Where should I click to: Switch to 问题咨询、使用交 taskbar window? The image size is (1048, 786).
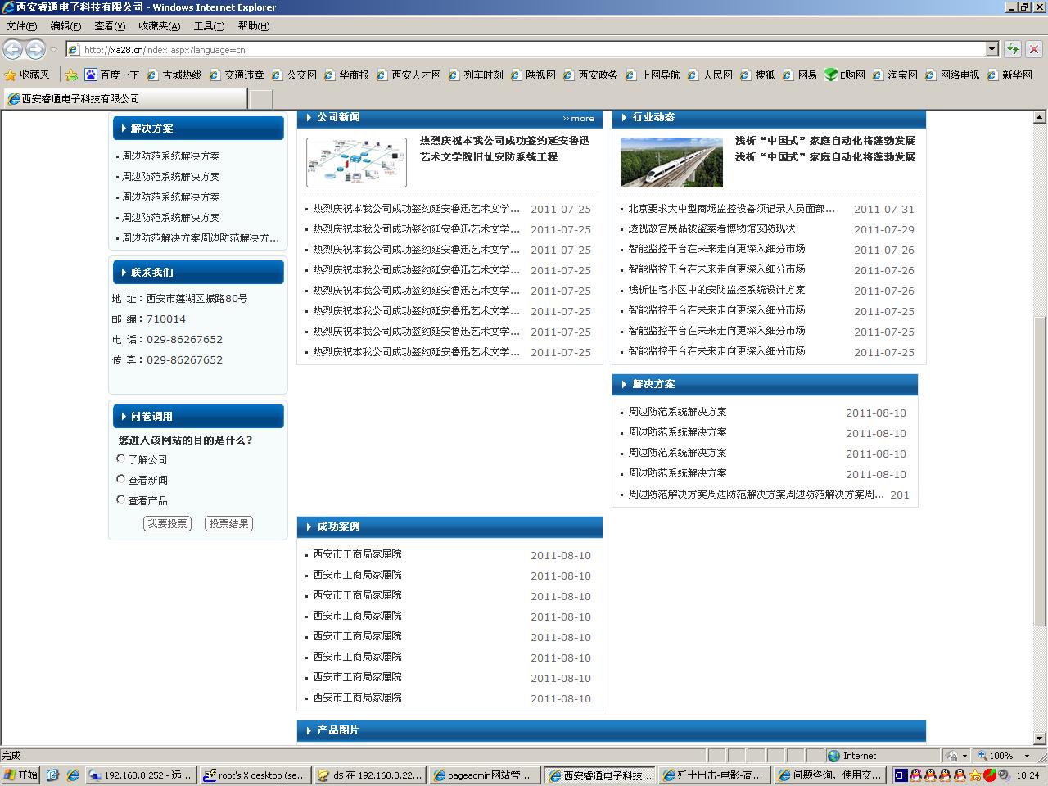(828, 775)
